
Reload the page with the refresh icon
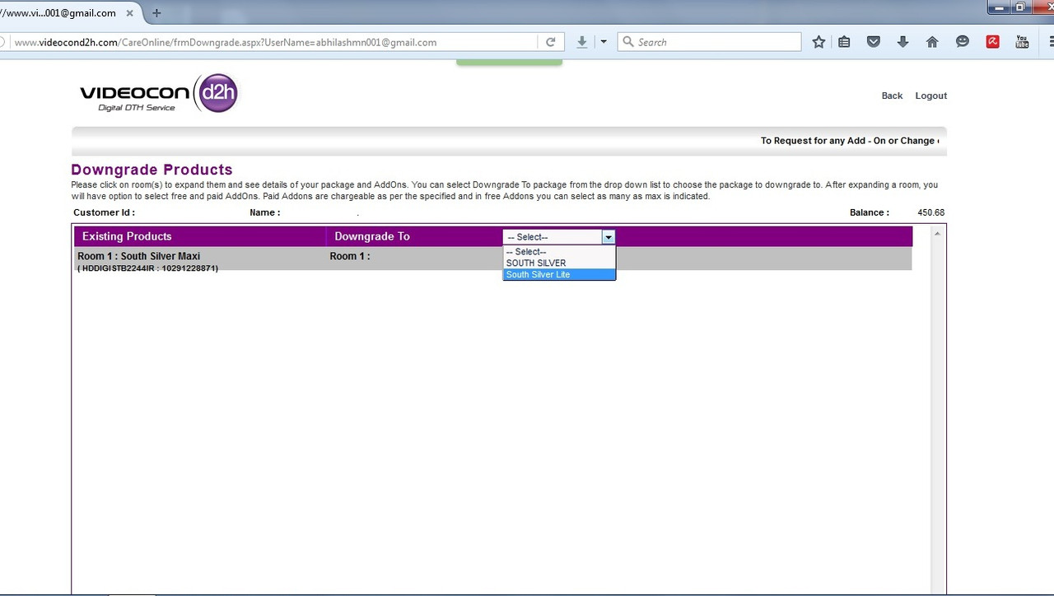[550, 42]
